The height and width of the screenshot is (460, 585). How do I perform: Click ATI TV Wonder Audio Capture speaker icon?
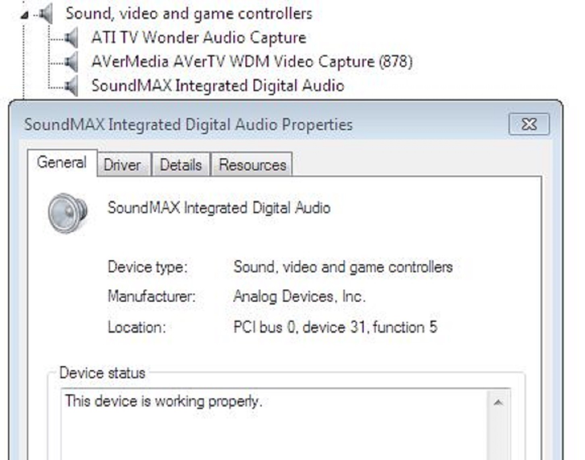(71, 38)
